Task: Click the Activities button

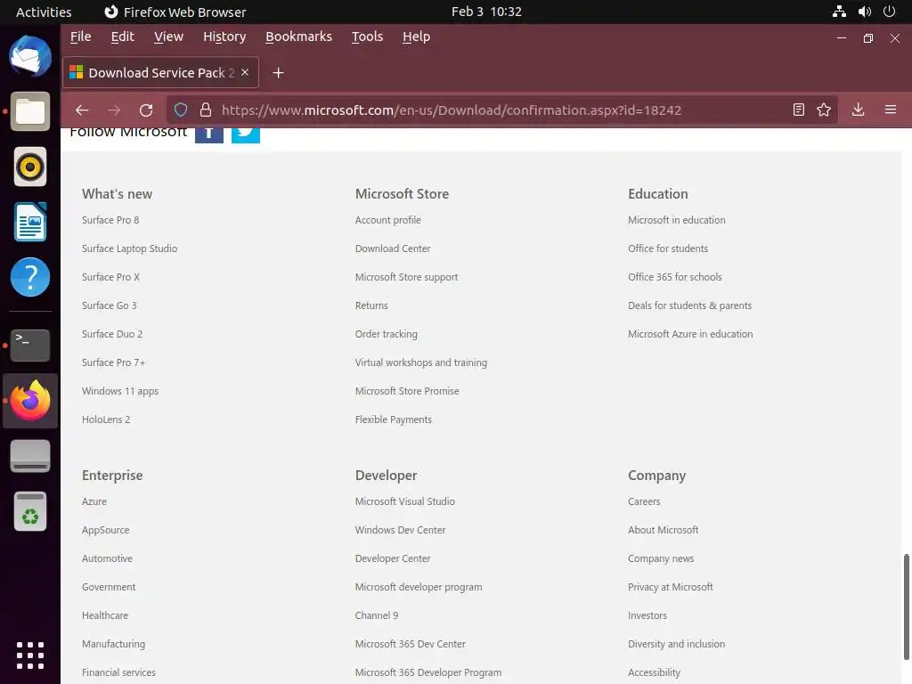Action: [44, 12]
